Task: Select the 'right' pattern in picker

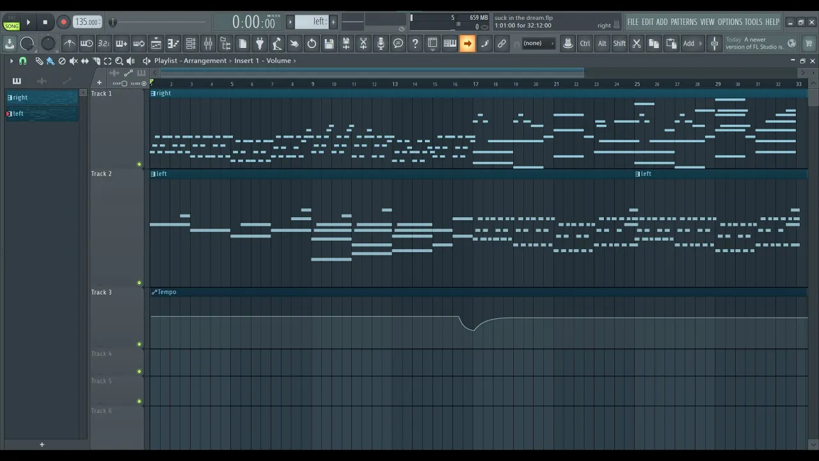Action: pyautogui.click(x=42, y=97)
